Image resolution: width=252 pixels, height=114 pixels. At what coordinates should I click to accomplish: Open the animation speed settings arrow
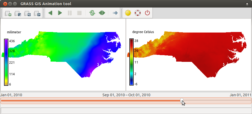click(115, 13)
